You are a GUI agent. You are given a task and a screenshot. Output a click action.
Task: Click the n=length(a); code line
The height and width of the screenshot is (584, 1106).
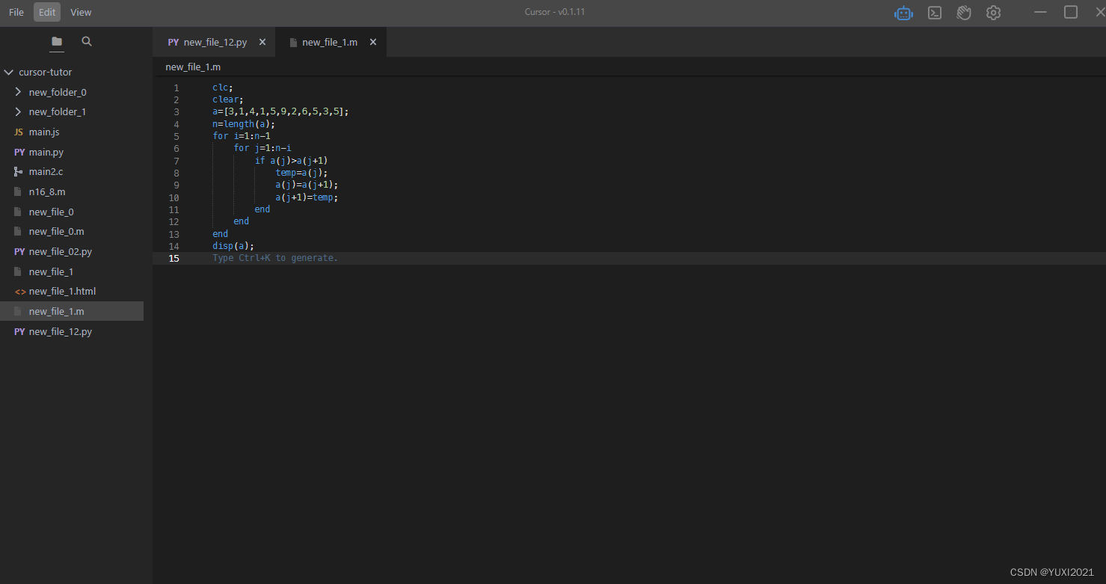point(244,124)
